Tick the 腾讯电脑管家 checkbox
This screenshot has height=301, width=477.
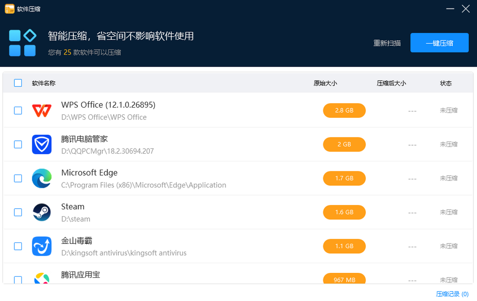(18, 144)
